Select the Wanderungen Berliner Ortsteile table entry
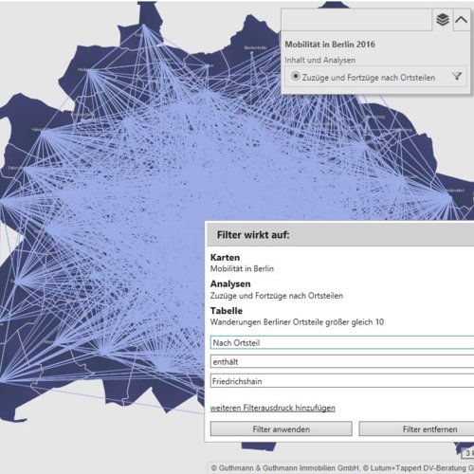 click(x=297, y=322)
